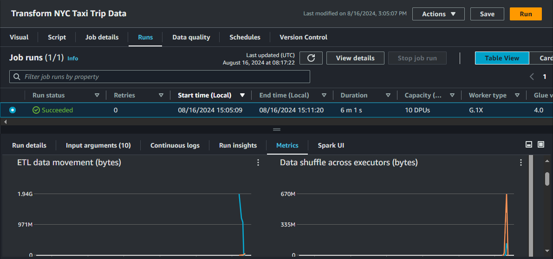Image resolution: width=553 pixels, height=259 pixels.
Task: Click the 10 DPUs capacity cell
Action: [417, 110]
